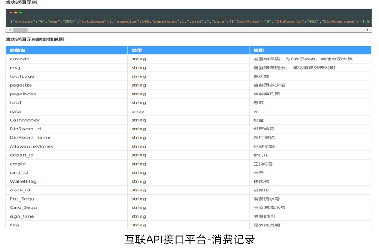Click the yellow dot in code block header

pyautogui.click(x=16, y=13)
